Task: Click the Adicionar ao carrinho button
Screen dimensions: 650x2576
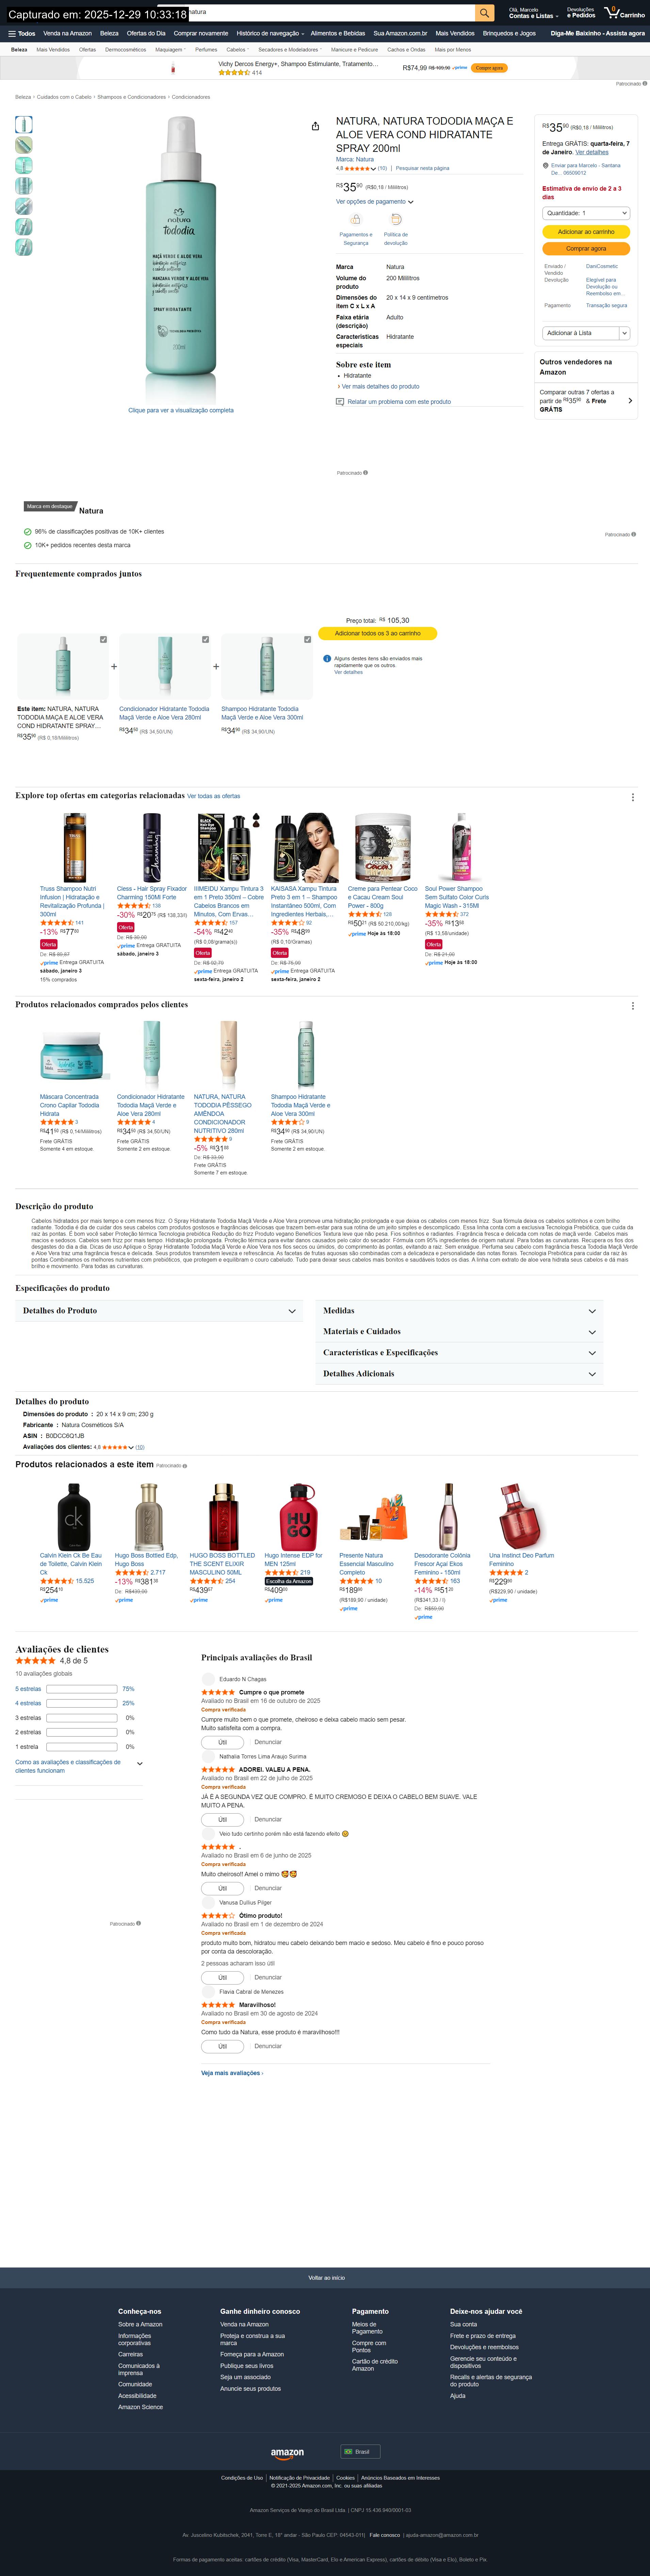Action: tap(586, 231)
